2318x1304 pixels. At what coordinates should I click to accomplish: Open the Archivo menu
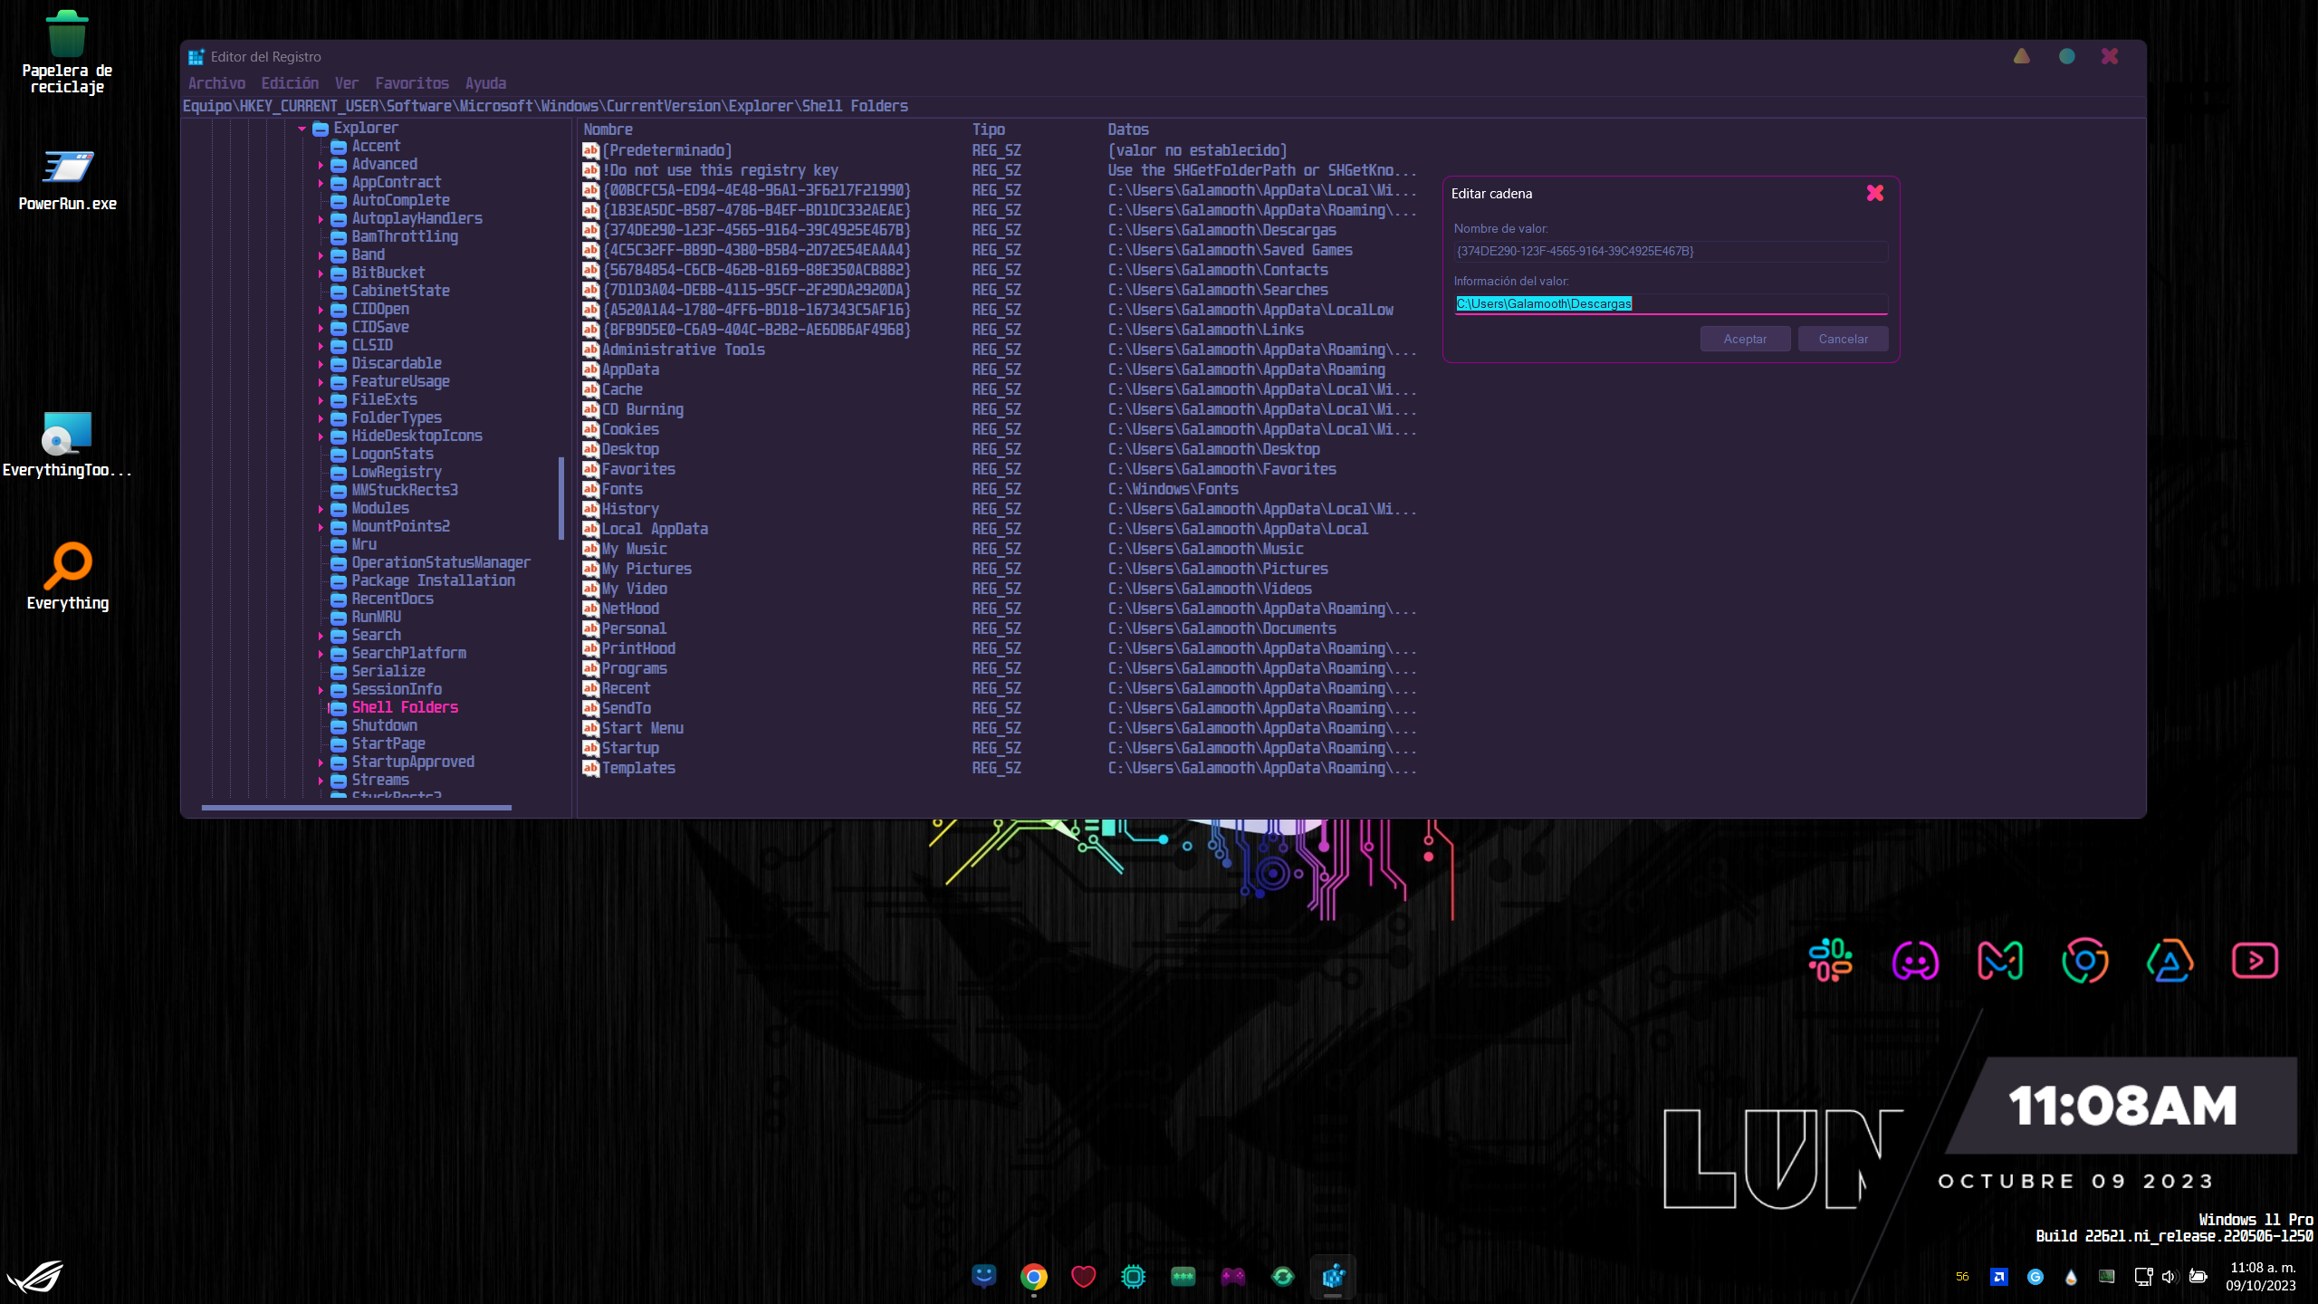216,82
